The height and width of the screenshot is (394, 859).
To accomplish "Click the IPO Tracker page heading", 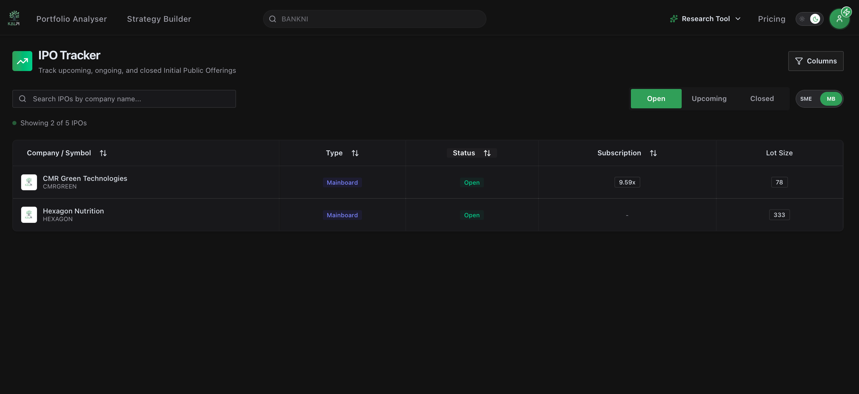I will (69, 55).
